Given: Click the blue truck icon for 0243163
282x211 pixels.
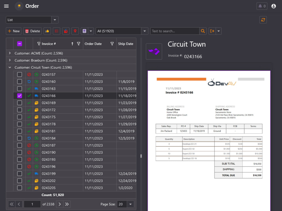Looking at the screenshot, I should coord(36,89).
